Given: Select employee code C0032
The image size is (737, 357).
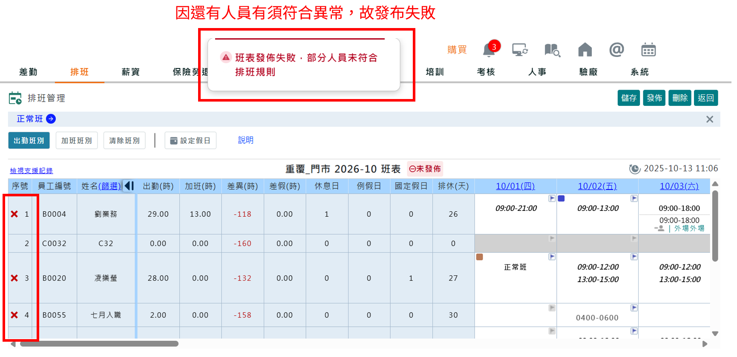Looking at the screenshot, I should tap(55, 244).
